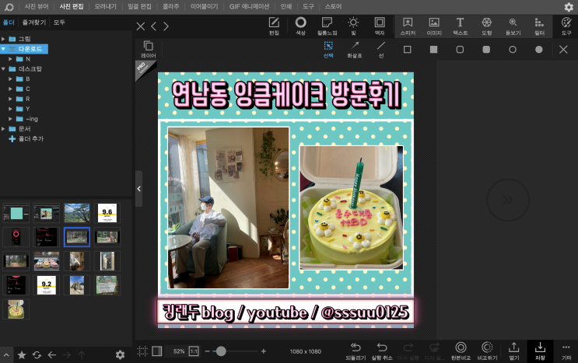
Task: Click the zoom slider handle
Action: 221,351
